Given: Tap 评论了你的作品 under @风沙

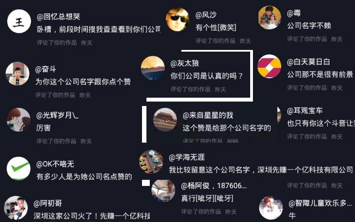Looking at the screenshot, I should (215, 41).
